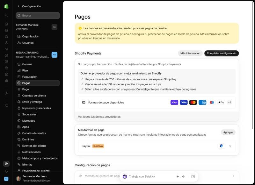Open search from left rail magnifier icon

point(6,15)
